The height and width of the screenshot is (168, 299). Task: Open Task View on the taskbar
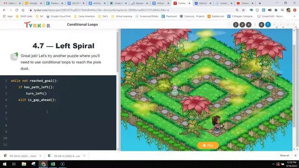(x=14, y=164)
